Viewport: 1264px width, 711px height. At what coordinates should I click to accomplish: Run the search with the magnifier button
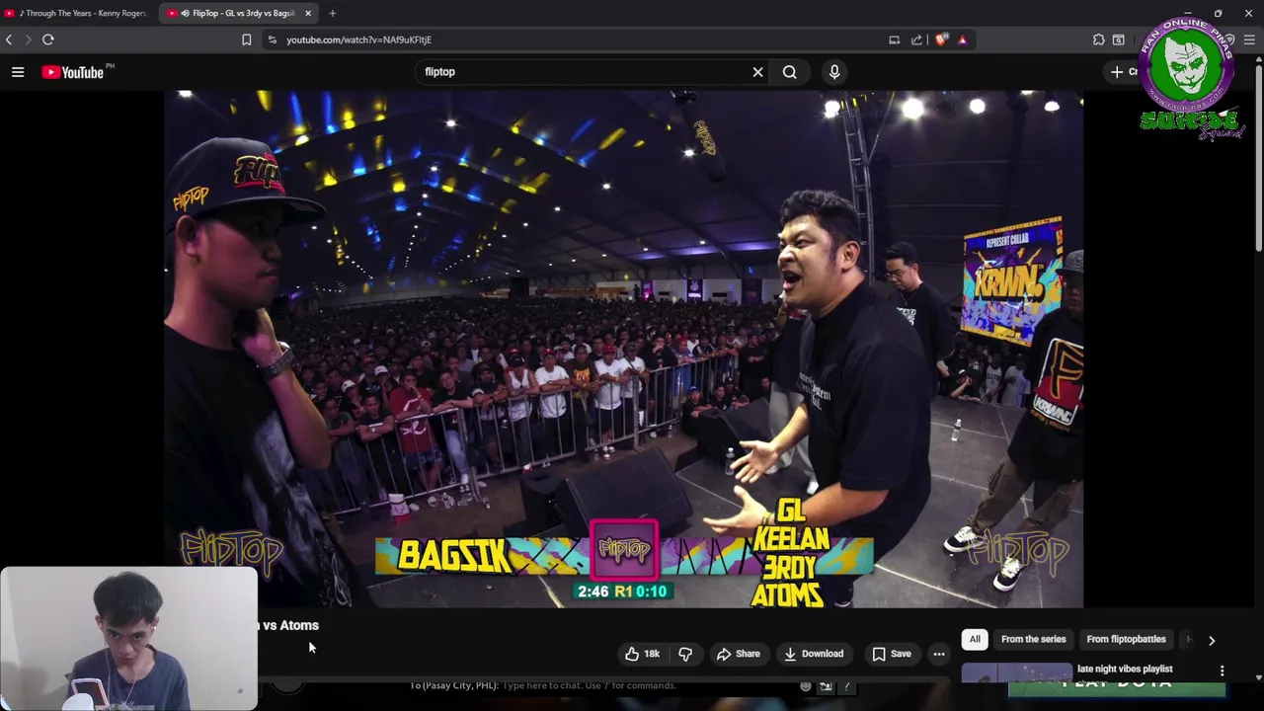[x=790, y=72]
